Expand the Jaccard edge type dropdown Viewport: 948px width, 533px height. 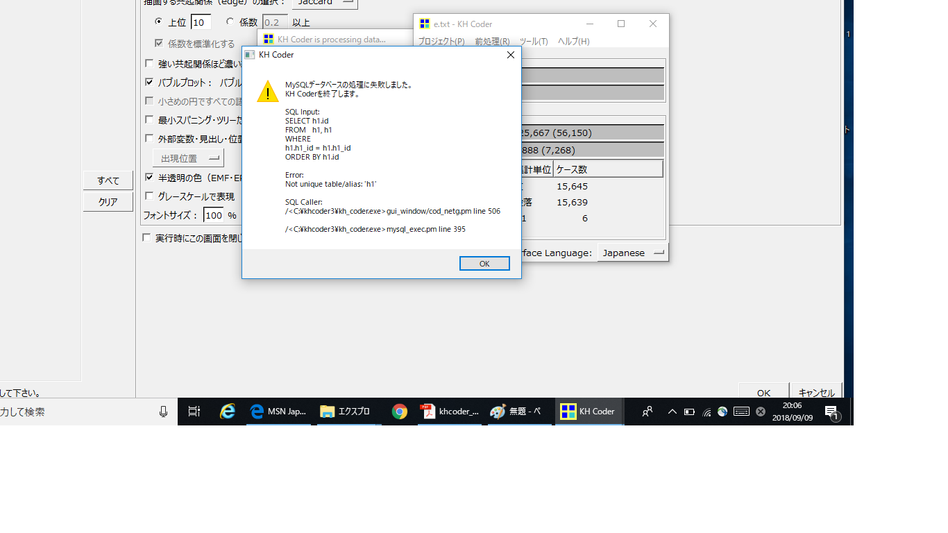coord(325,3)
